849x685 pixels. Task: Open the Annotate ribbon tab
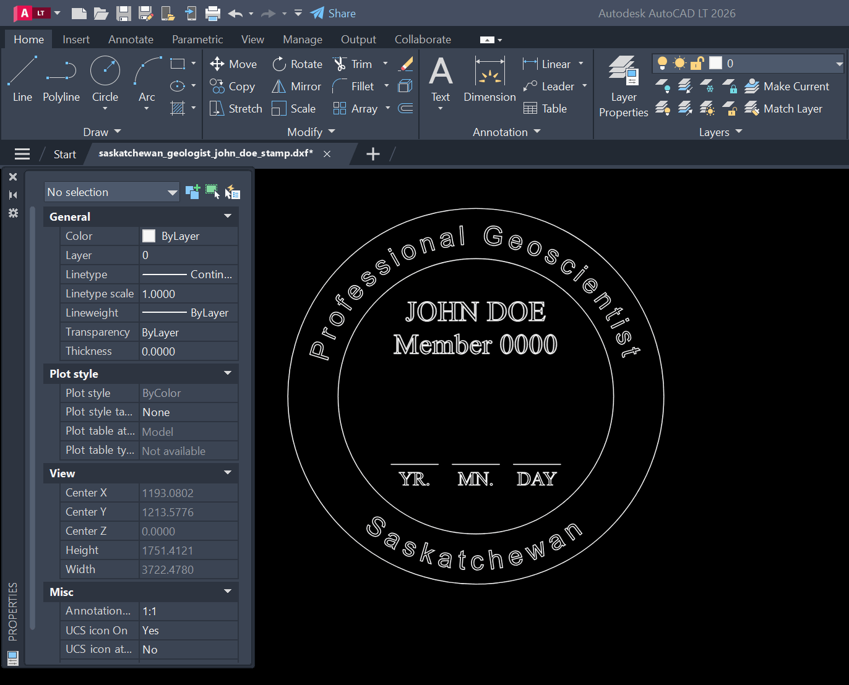pos(131,40)
